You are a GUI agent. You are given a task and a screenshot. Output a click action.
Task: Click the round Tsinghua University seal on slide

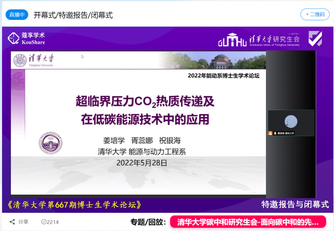pos(20,60)
